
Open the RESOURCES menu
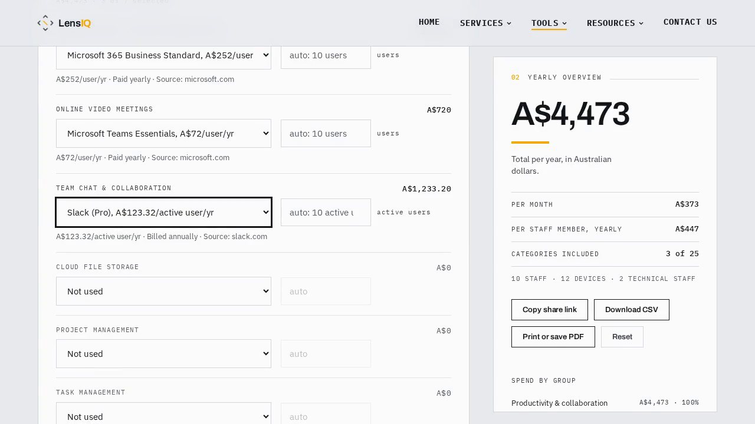615,23
